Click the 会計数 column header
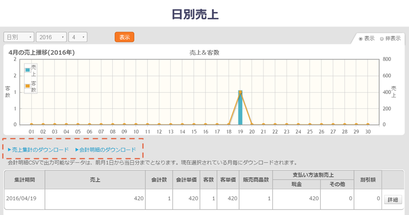Viewport: 409px width, 215px height. (159, 180)
